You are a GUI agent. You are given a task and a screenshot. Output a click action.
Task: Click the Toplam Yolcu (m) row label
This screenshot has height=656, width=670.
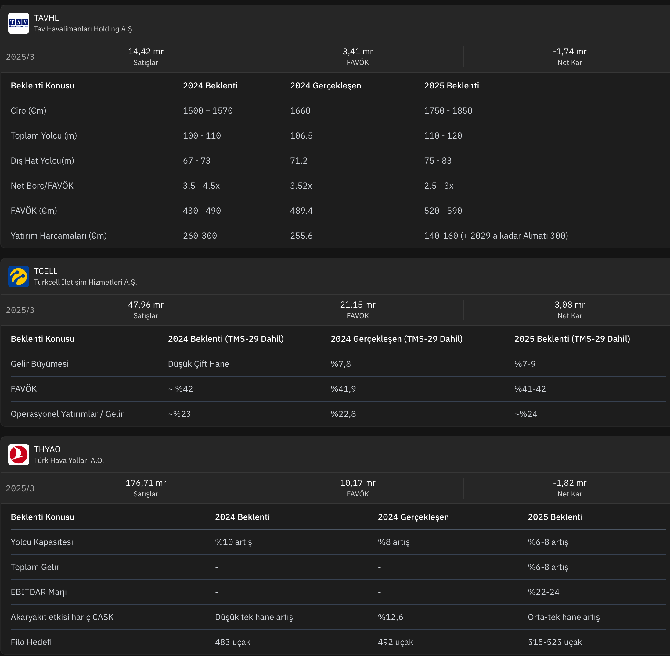coord(44,136)
